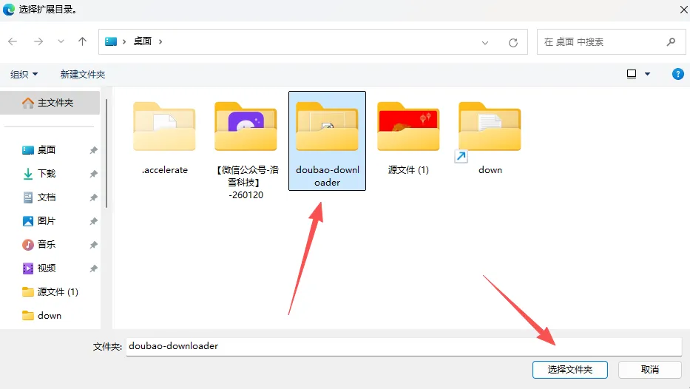Select the 源文件 (1) folder in file pane
Image resolution: width=690 pixels, height=389 pixels.
[x=408, y=126]
